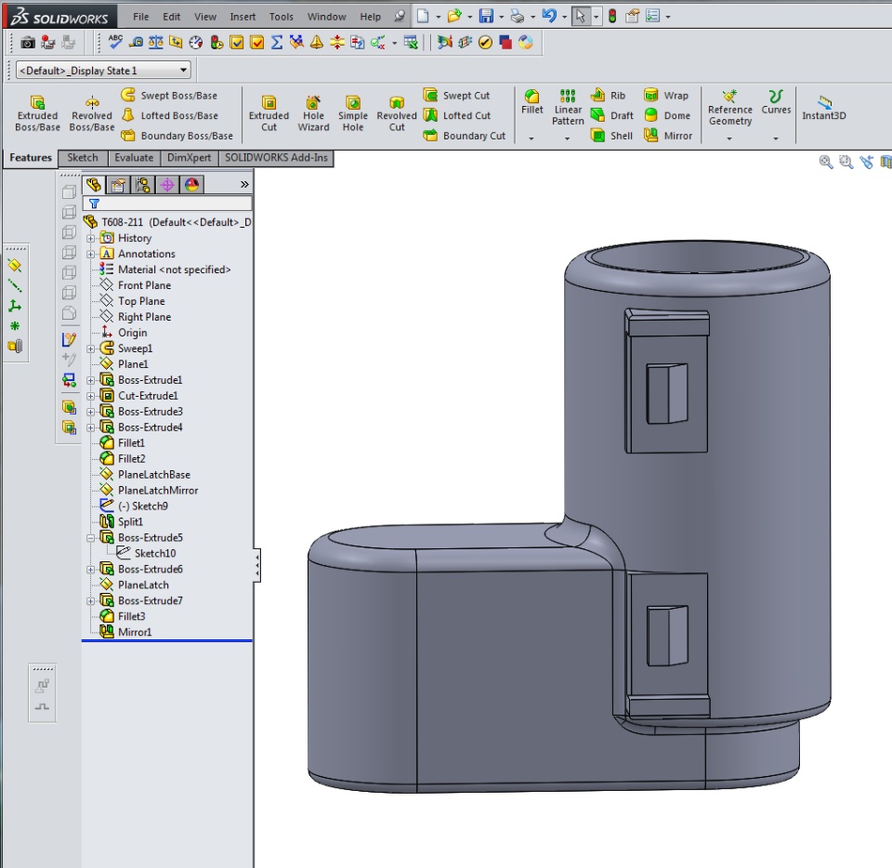Select the Draft tool

(611, 115)
